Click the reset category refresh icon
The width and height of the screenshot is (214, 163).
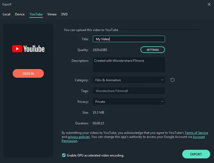(173, 80)
